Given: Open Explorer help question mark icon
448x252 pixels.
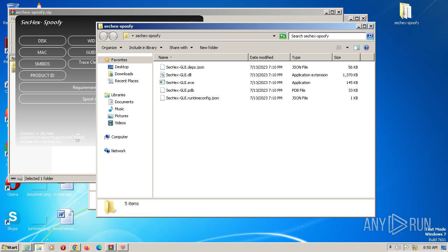Looking at the screenshot, I should tap(366, 48).
